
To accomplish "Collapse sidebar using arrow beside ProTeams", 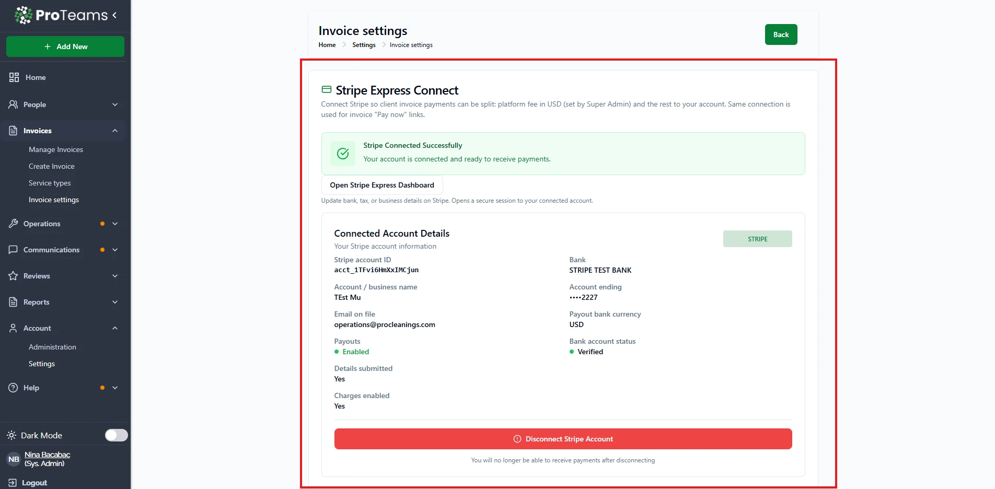I will click(114, 15).
